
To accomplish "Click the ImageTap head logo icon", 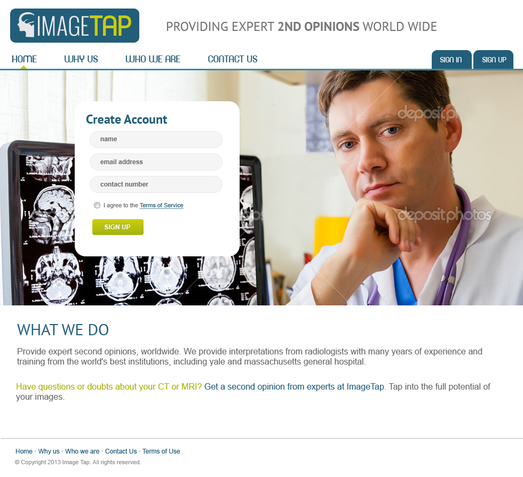I will (27, 25).
